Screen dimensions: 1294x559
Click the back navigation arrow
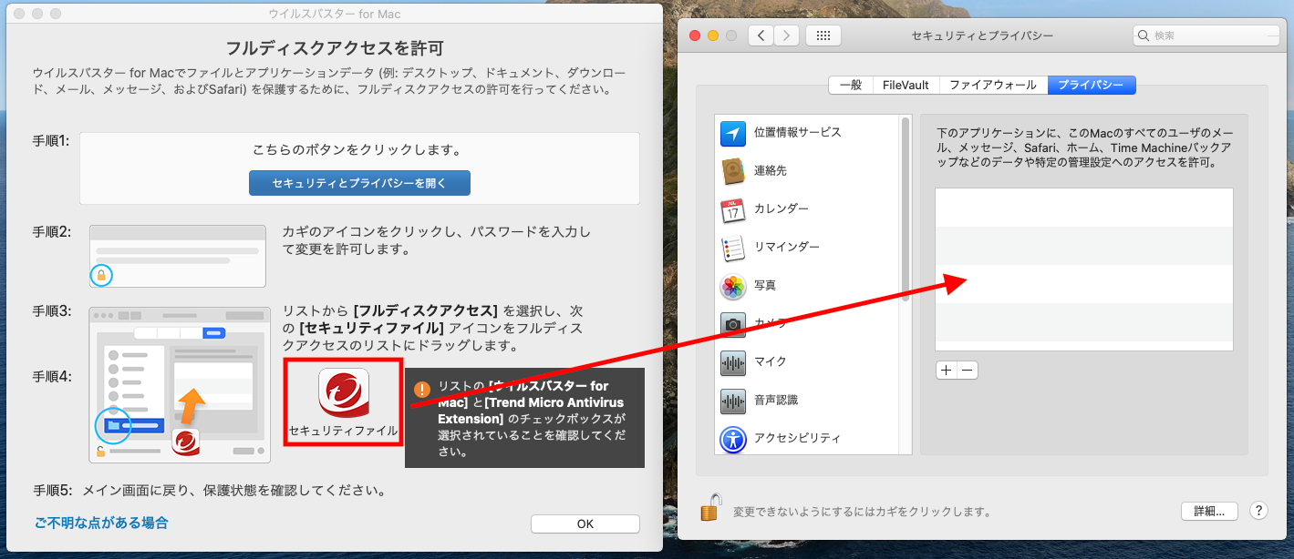click(x=761, y=35)
